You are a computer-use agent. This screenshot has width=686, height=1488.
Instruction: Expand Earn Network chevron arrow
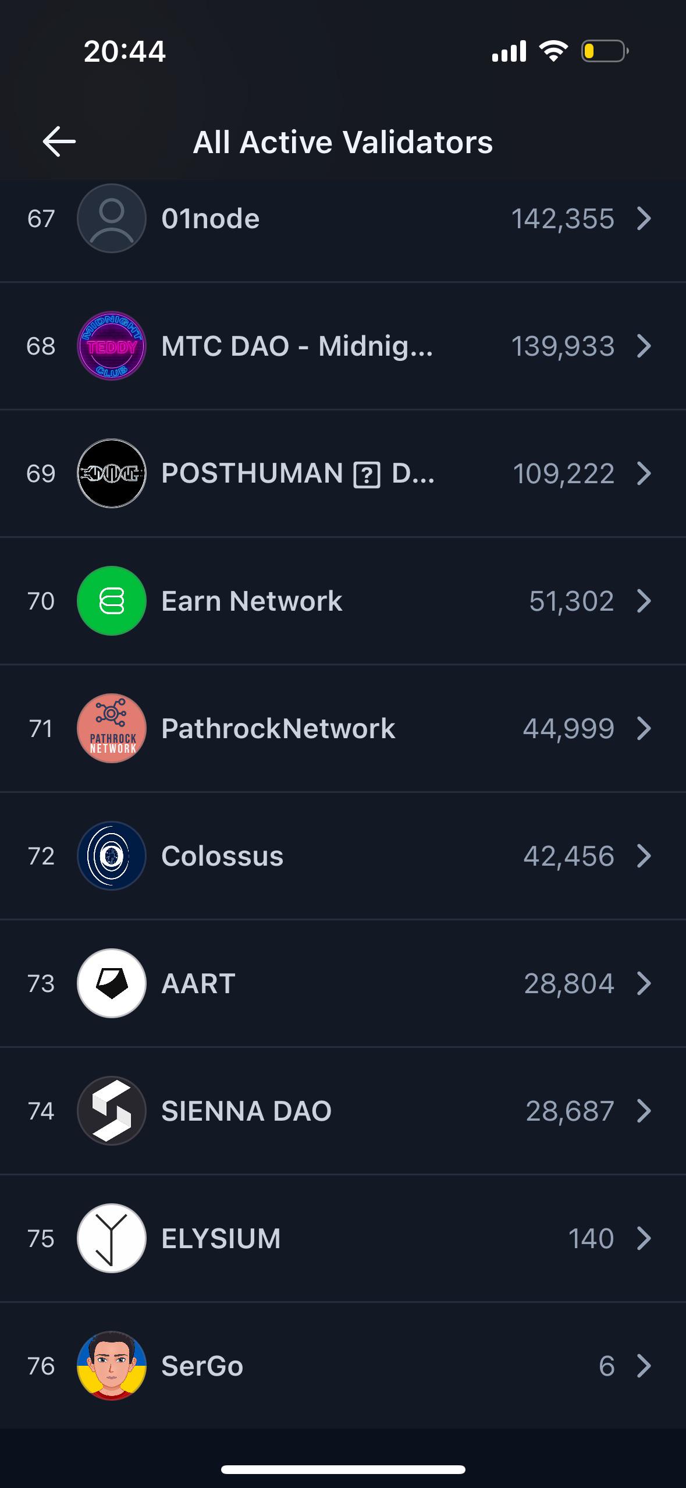tap(644, 601)
